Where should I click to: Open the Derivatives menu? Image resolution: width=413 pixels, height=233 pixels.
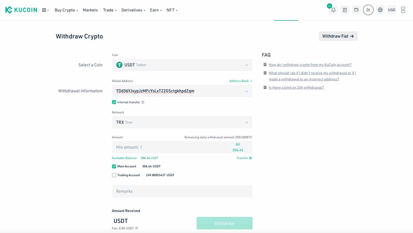[x=133, y=10]
